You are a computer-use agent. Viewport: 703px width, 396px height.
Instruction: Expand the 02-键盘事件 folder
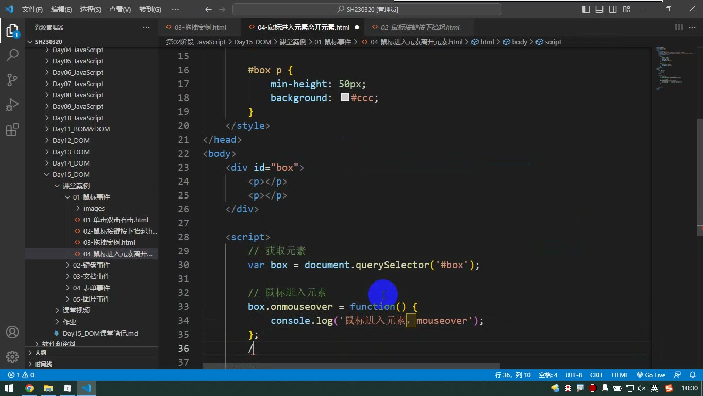[91, 265]
